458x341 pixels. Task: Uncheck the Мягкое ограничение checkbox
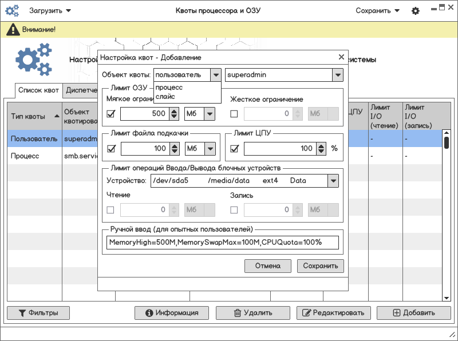111,114
